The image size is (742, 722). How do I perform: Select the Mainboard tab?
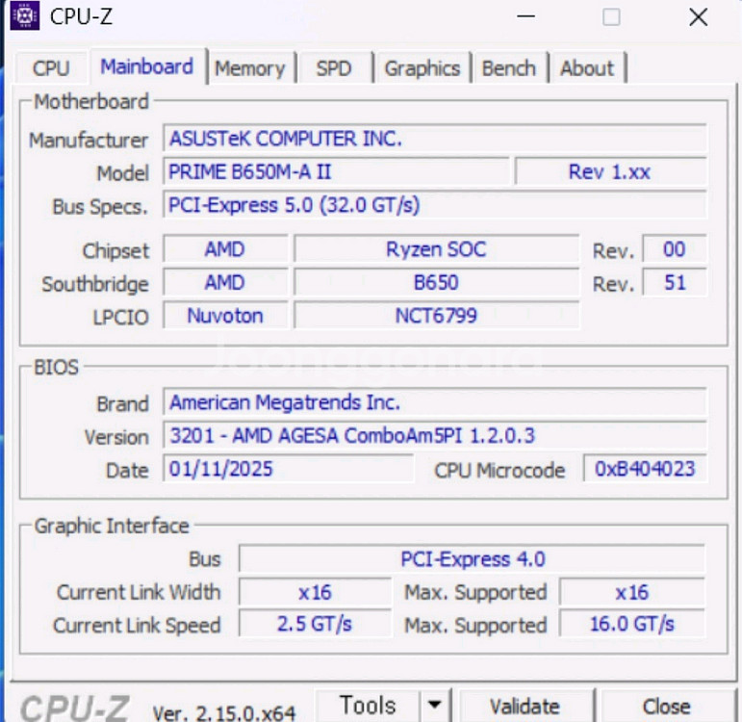147,66
